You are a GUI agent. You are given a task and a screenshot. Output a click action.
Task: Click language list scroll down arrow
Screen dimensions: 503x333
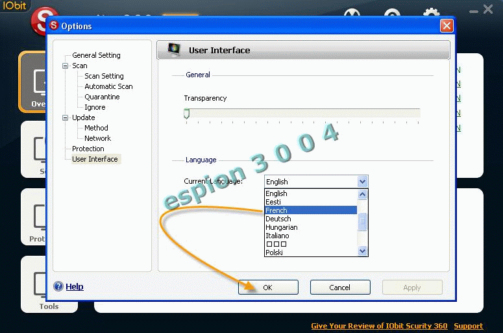(x=363, y=251)
